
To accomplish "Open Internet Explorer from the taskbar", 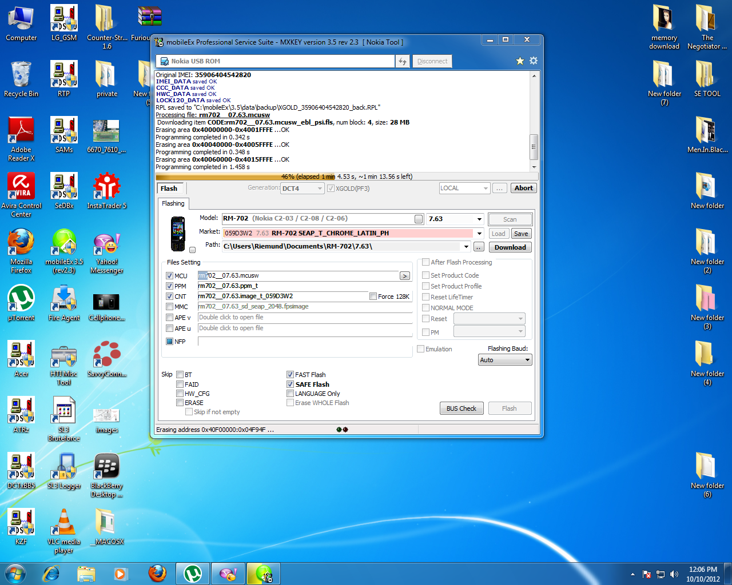I will click(x=51, y=574).
